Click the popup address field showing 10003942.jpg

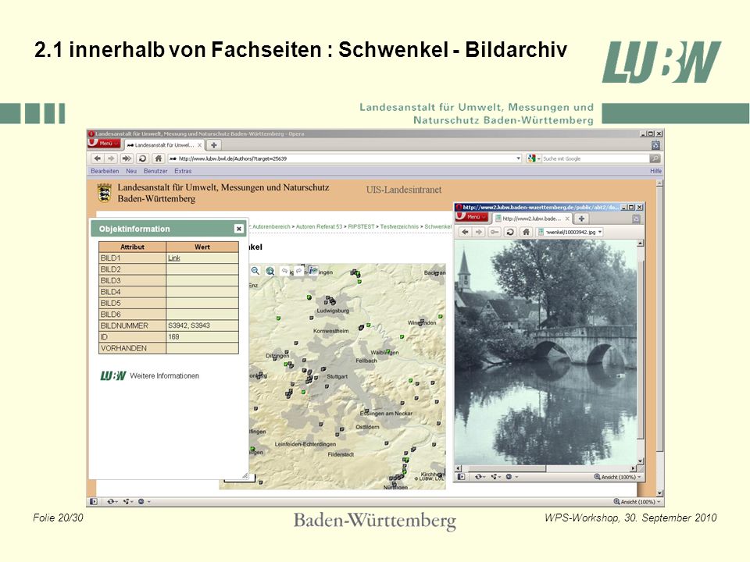[x=570, y=233]
